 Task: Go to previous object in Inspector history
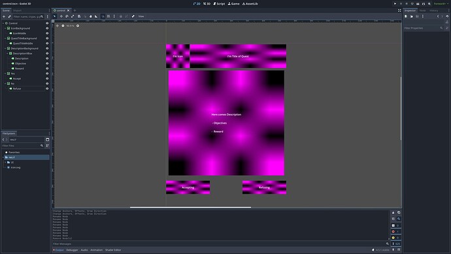(438, 16)
